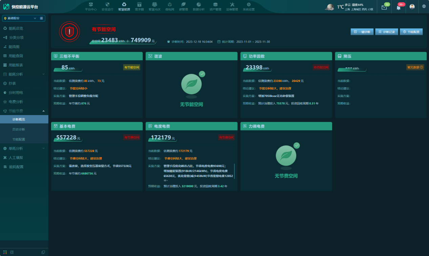Click the 一键诊断 button
Viewport: 429px width, 256px height.
click(x=362, y=32)
